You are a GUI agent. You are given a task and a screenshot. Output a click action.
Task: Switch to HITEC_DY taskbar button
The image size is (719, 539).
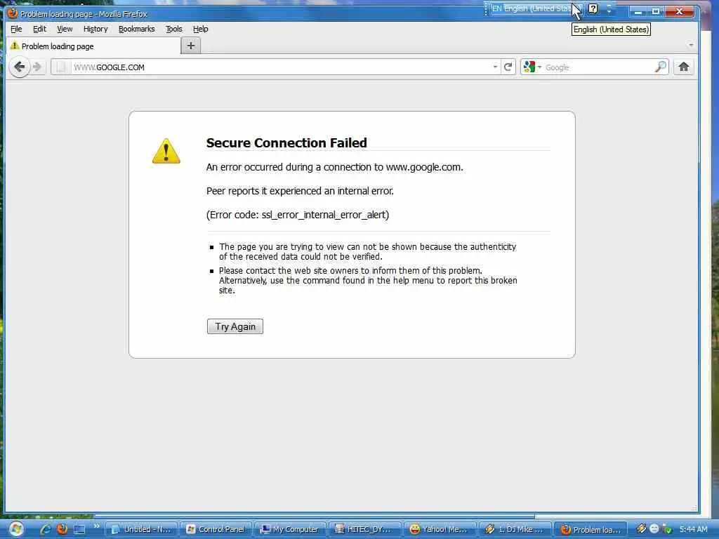[x=364, y=529]
